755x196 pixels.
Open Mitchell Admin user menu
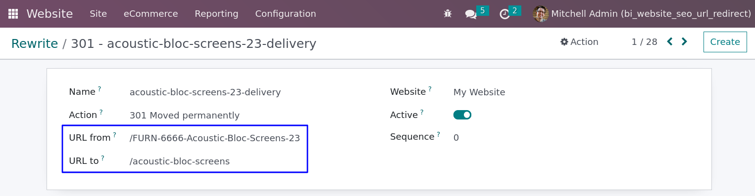pyautogui.click(x=642, y=14)
